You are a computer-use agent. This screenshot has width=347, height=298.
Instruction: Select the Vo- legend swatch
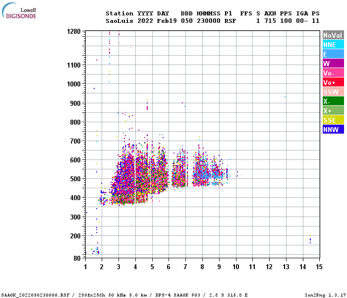point(333,73)
